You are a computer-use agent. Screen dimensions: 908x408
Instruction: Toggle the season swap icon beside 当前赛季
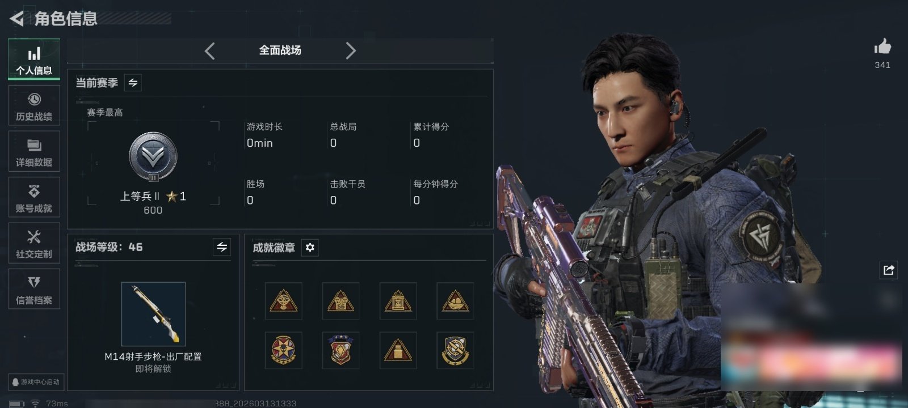(133, 83)
